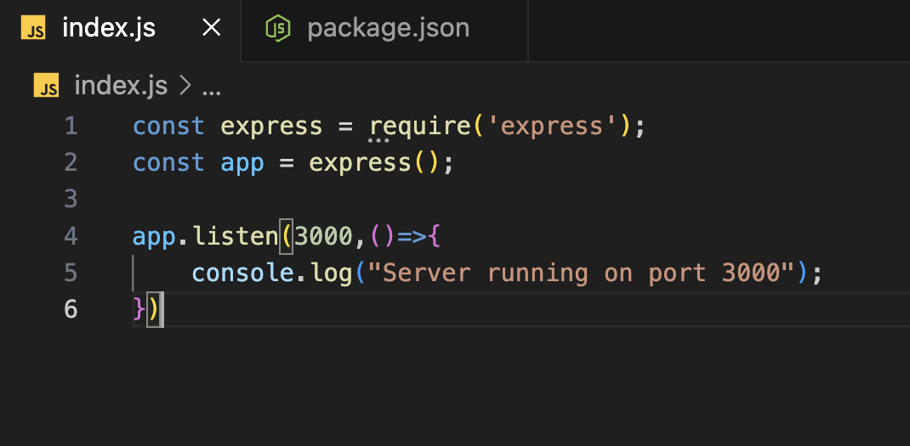Viewport: 910px width, 446px height.
Task: Select the index.js tab label
Action: (109, 28)
